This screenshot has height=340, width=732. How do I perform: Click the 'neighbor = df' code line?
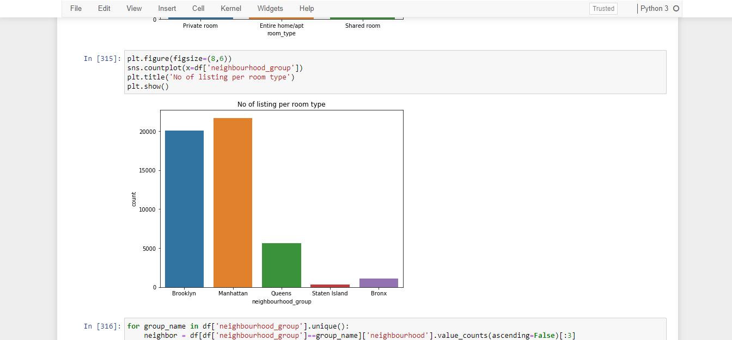click(359, 336)
